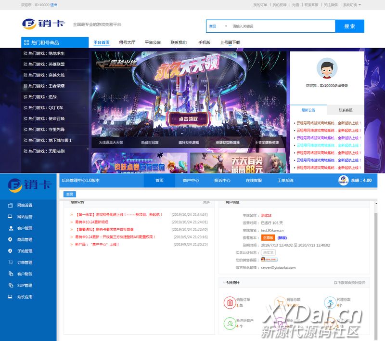Click the 网站设置 wallet icon in admin sidebar
Screen dimensions: 385x341
click(10, 205)
